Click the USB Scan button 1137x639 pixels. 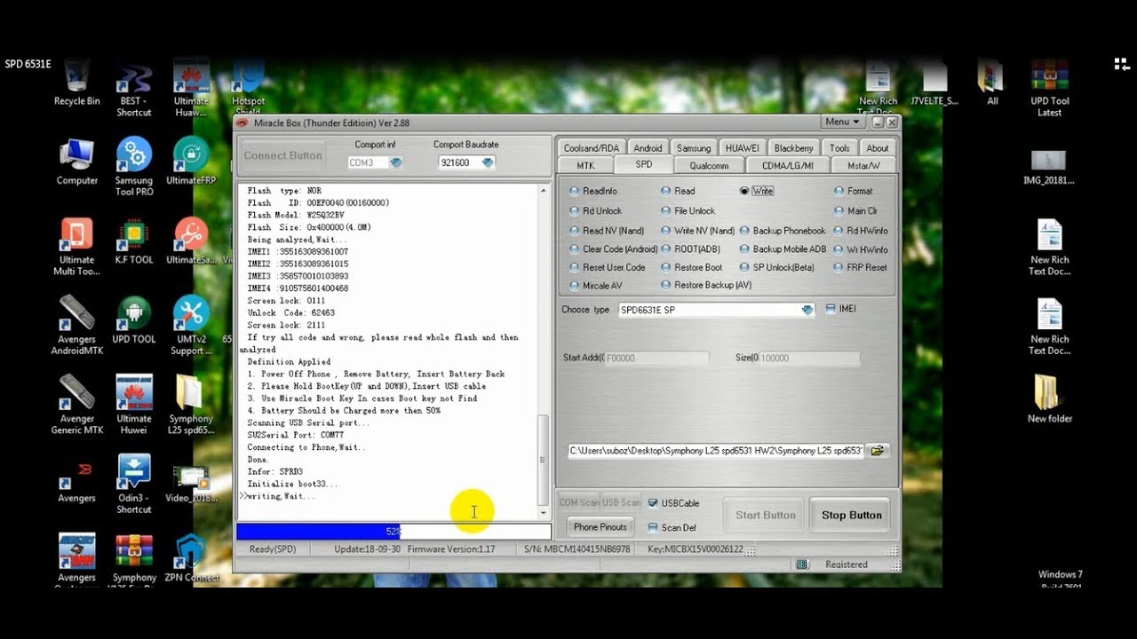click(622, 502)
